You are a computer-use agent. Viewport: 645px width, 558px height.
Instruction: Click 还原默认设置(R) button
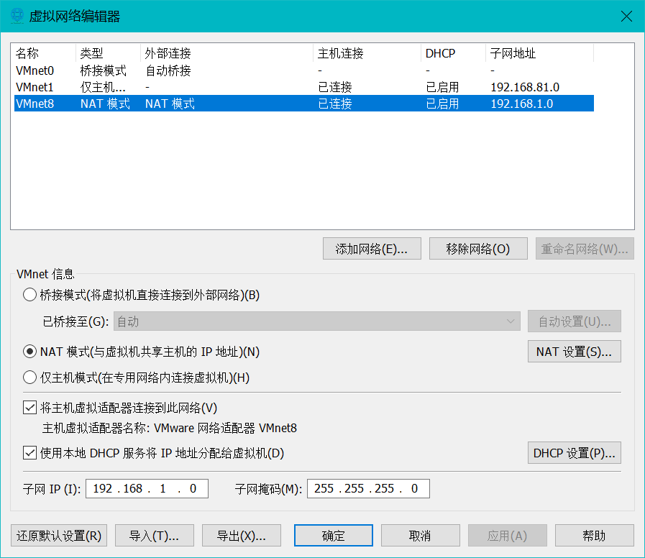point(59,536)
